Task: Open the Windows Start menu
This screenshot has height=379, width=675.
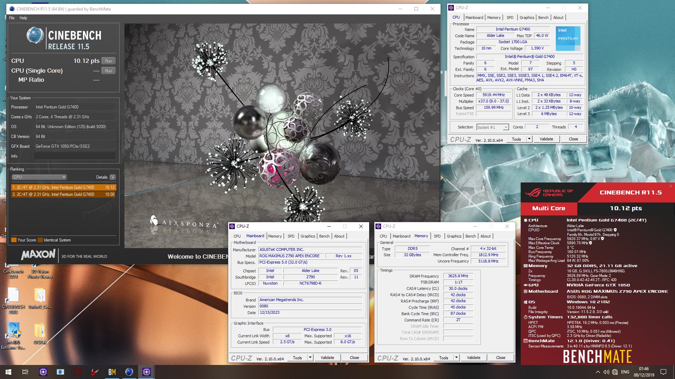Action: (x=8, y=372)
